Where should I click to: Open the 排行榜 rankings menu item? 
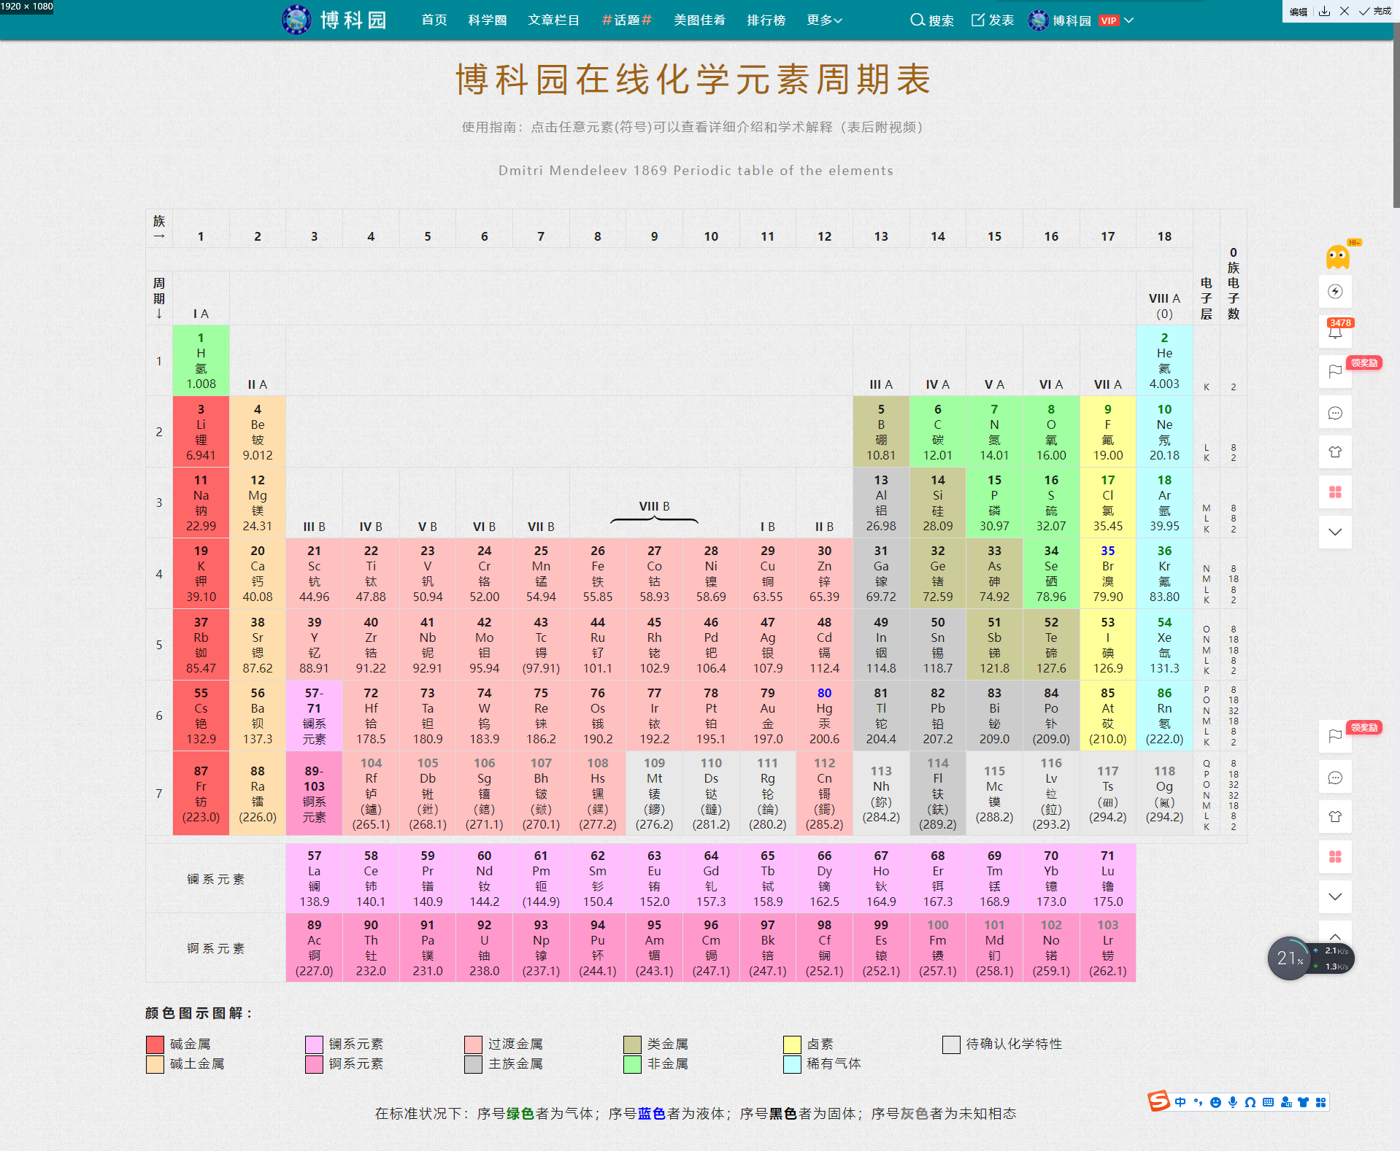click(766, 20)
